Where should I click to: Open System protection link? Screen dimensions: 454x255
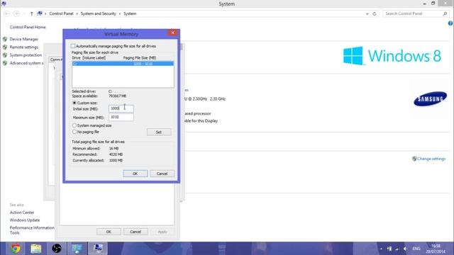pos(26,55)
